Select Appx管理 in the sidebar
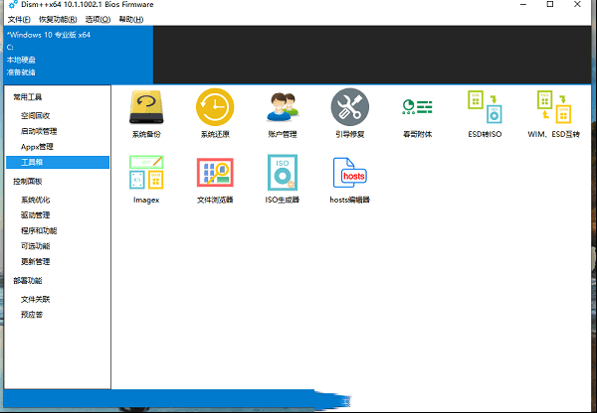The image size is (597, 413). tap(37, 147)
